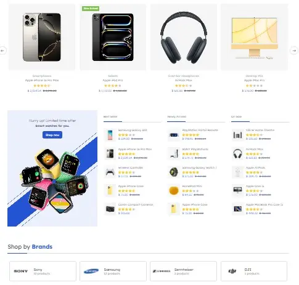Click the Shop now button
299x285 pixels.
click(x=52, y=135)
